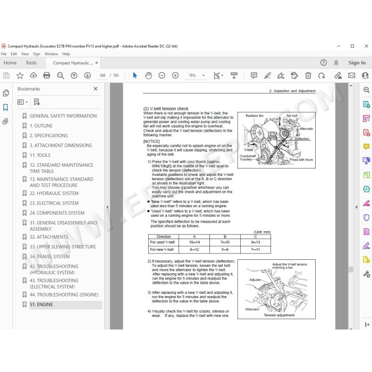Open the search tool in right pane
Viewport: 372px width, 372px height.
(x=366, y=90)
